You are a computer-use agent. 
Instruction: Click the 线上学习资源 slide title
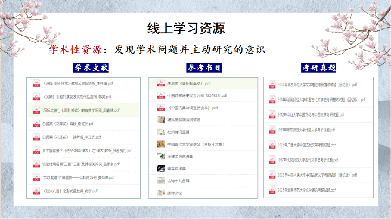point(186,28)
